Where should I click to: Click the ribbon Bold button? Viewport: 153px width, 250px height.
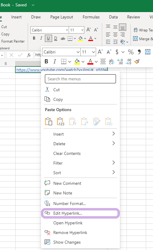coord(34,38)
